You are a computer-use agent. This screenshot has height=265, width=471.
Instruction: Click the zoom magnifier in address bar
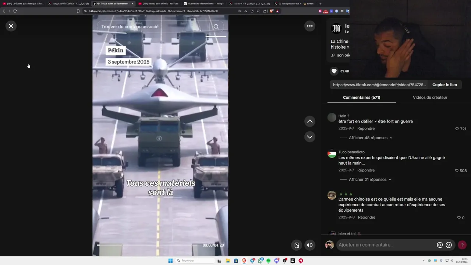click(258, 11)
